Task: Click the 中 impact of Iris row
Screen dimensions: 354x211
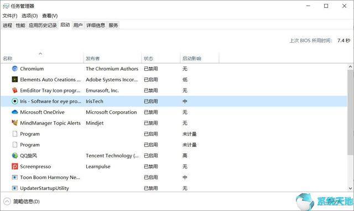Action: point(185,101)
